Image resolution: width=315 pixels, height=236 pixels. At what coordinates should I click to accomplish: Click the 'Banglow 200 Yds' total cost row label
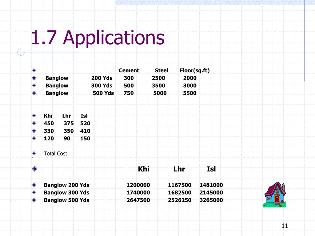coord(66,185)
